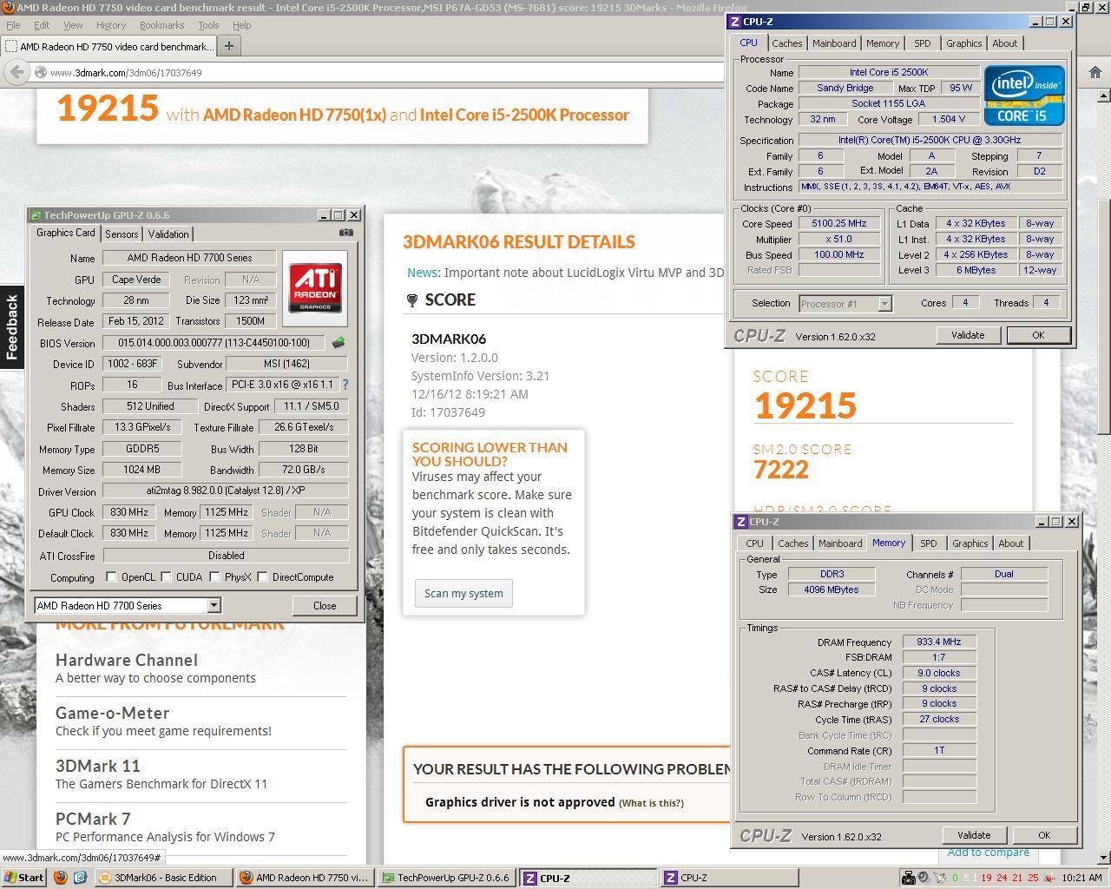The height and width of the screenshot is (889, 1111).
Task: Open Firefox home page via house icon
Action: click(x=1095, y=72)
